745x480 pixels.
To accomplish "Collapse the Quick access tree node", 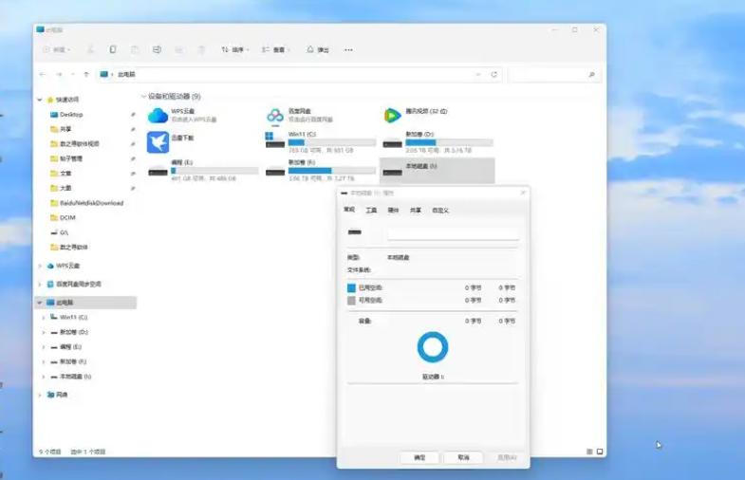I will pyautogui.click(x=40, y=100).
